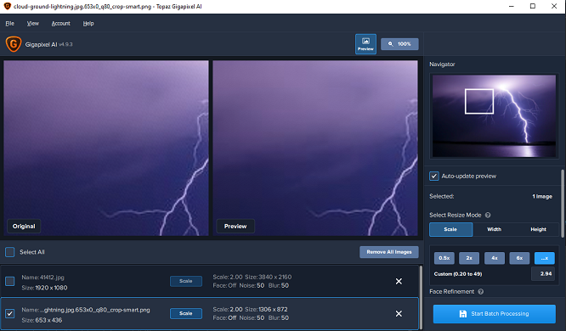Open the 100% zoom magnifier control
This screenshot has height=331, width=566.
point(399,44)
